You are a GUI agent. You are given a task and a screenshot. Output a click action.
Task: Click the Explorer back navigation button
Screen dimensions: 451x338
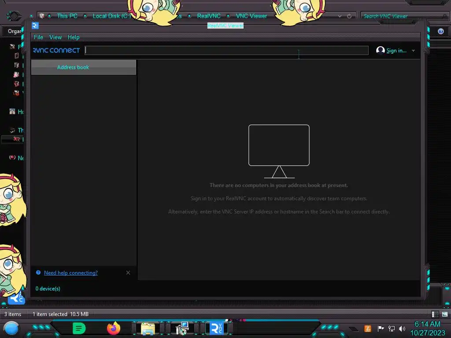pos(14,15)
